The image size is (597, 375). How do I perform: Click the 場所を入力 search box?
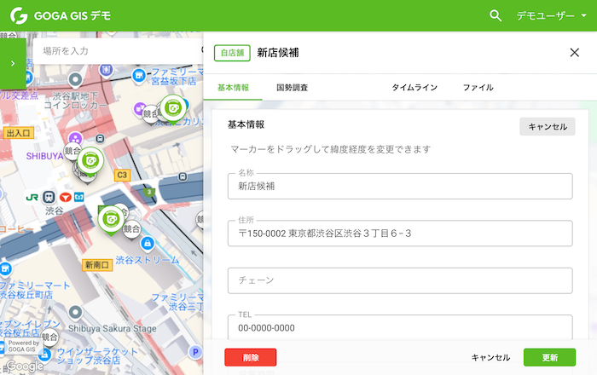coord(118,51)
